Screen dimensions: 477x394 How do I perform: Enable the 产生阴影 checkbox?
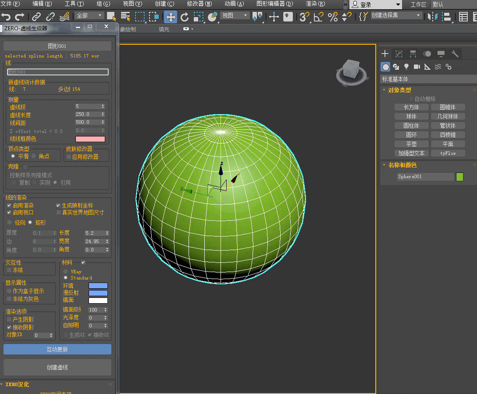click(9, 319)
